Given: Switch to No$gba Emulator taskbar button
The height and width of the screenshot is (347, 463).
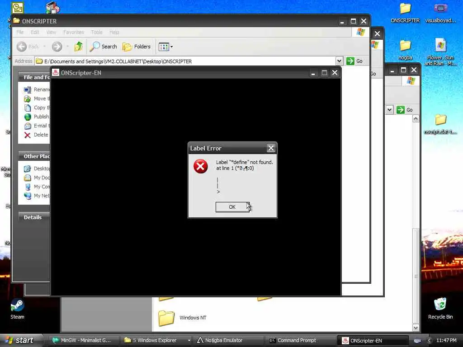Looking at the screenshot, I should (228, 341).
